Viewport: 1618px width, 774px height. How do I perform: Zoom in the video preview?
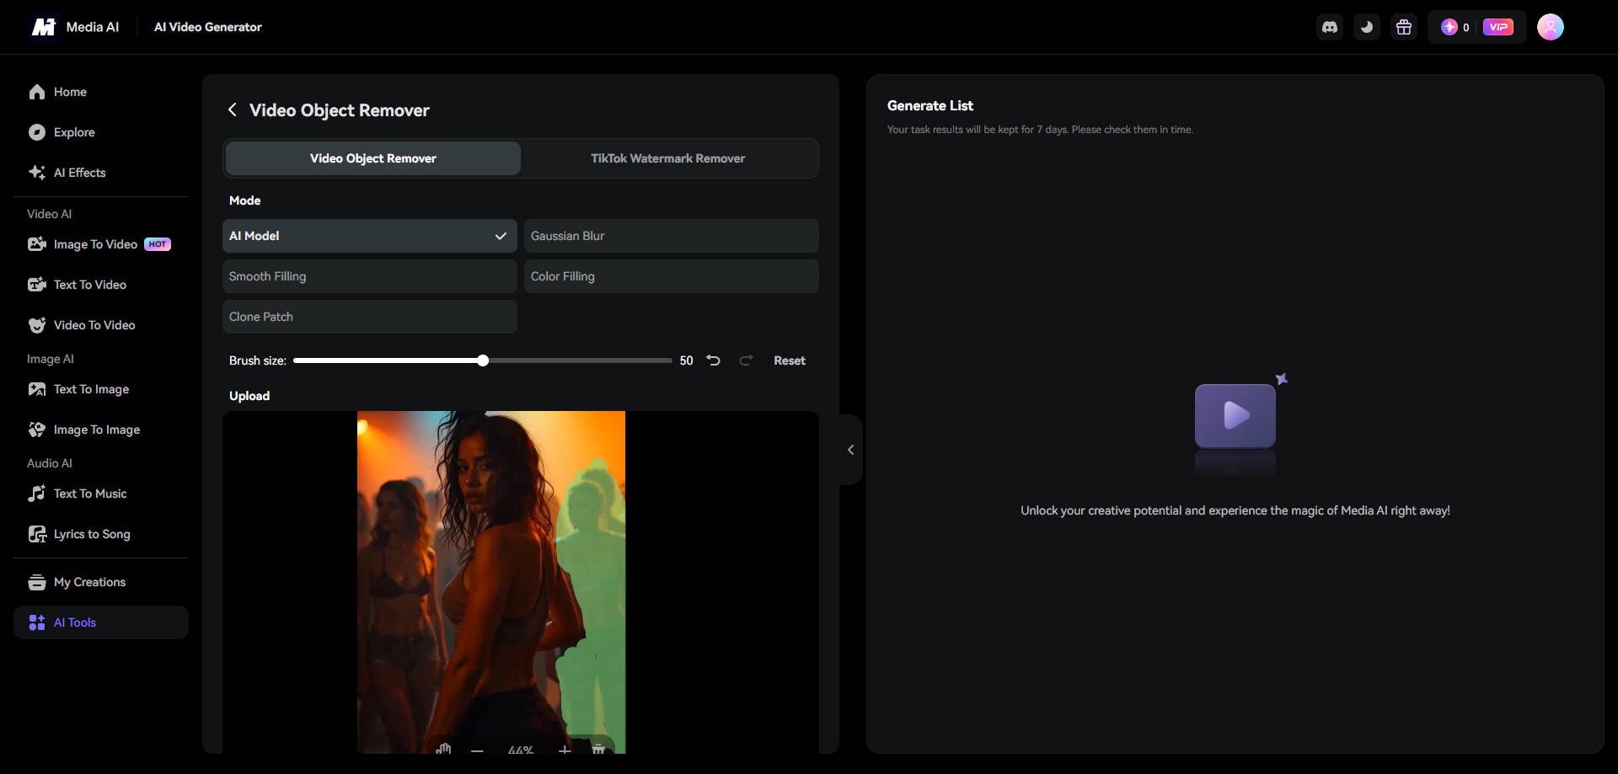click(565, 750)
